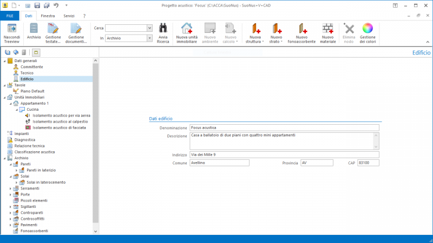
Task: Switch to the Finestra tab
Action: coord(48,16)
